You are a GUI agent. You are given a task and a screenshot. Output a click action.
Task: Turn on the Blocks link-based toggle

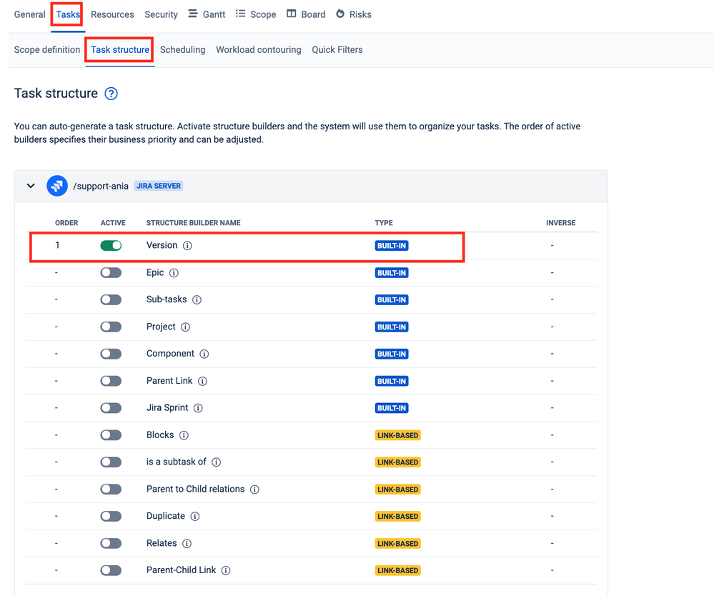coord(111,435)
